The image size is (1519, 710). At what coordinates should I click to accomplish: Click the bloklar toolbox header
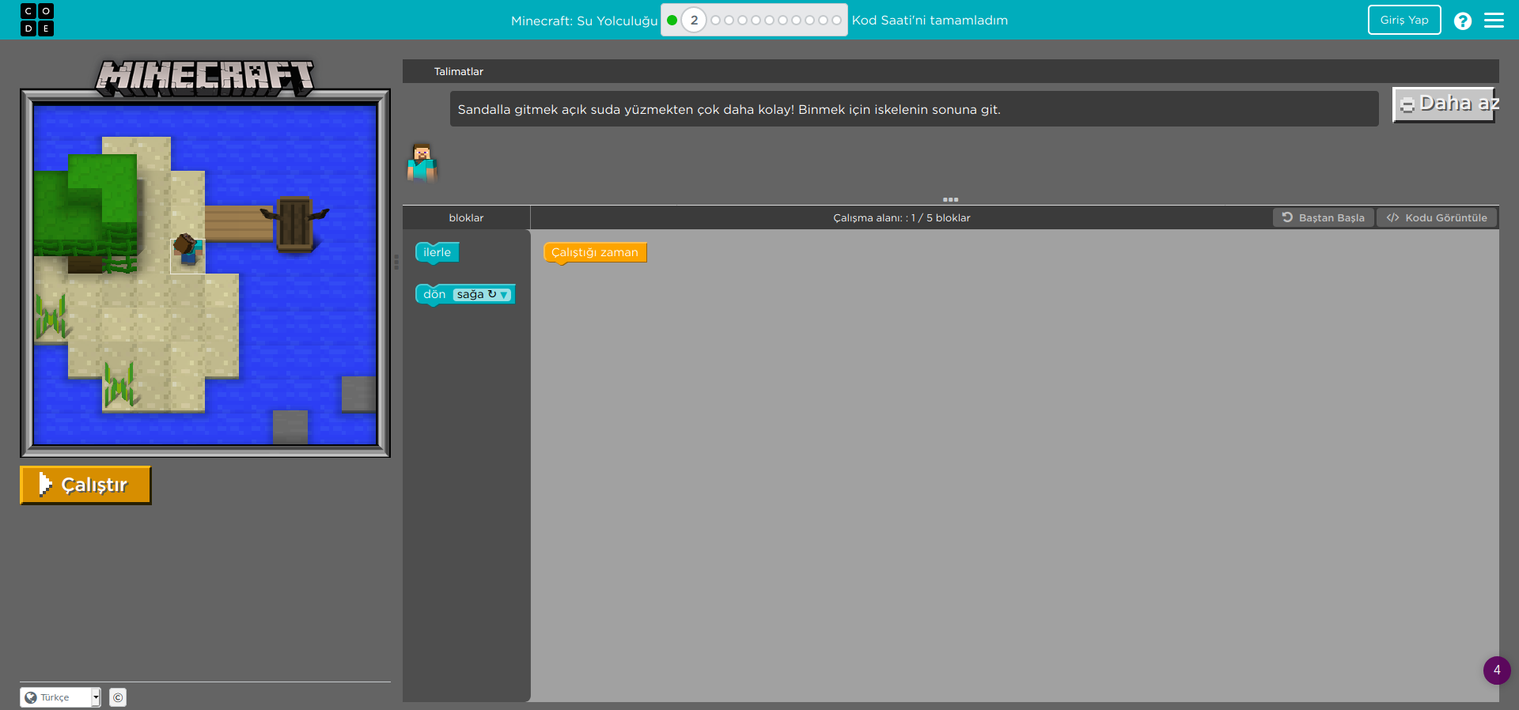tap(466, 217)
